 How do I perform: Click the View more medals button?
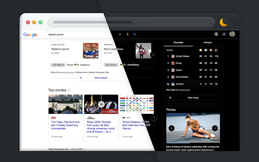(x=193, y=98)
